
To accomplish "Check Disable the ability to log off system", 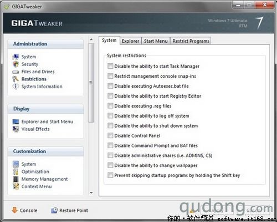I will 110,115.
